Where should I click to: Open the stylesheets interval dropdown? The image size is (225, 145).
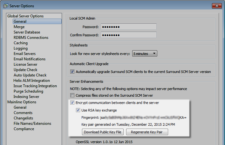(145, 54)
